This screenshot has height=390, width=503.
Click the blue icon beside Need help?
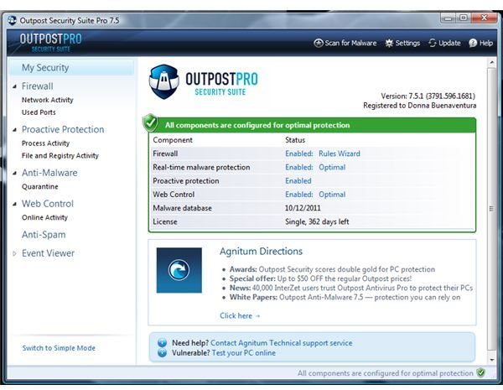[163, 343]
